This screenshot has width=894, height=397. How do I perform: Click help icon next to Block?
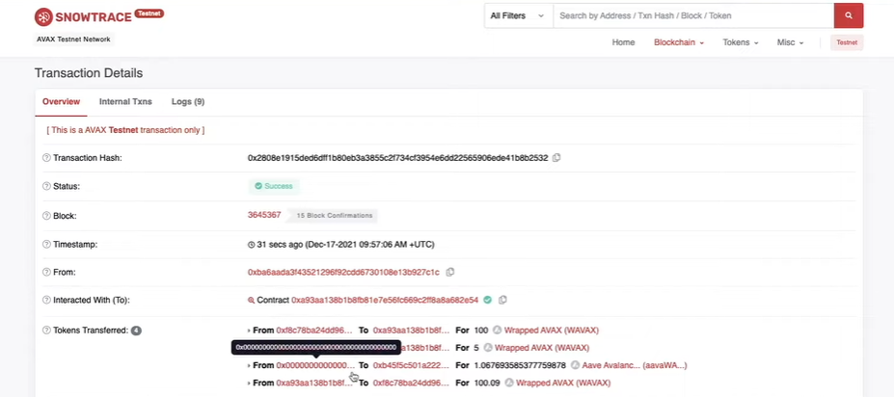46,216
